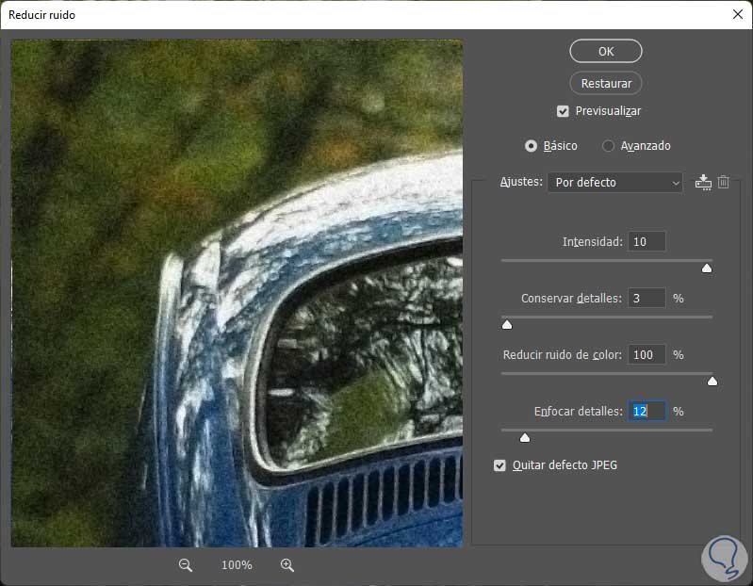Confirm with the OK button
The width and height of the screenshot is (753, 586).
click(606, 52)
